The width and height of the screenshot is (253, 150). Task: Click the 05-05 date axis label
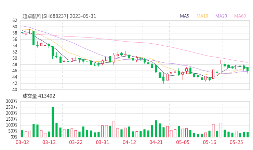pyautogui.click(x=183, y=142)
